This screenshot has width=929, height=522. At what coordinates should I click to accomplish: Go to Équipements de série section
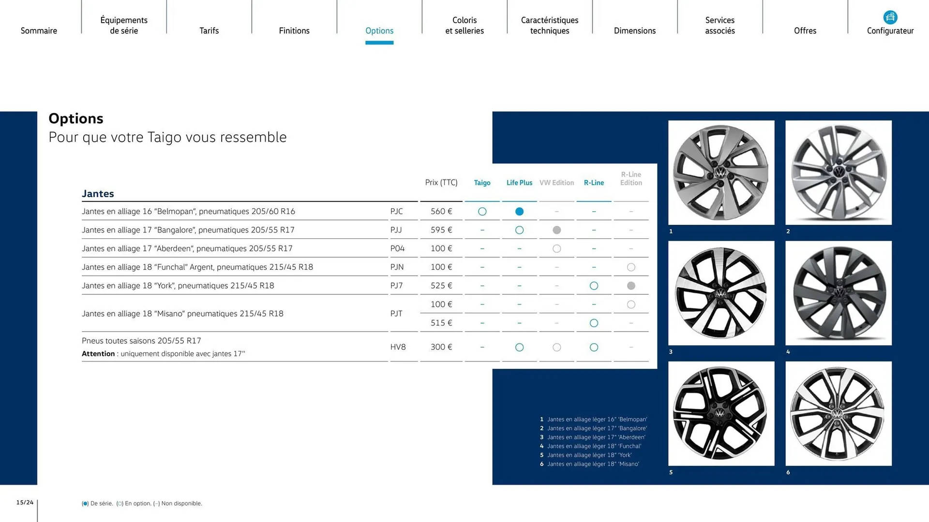pyautogui.click(x=124, y=25)
